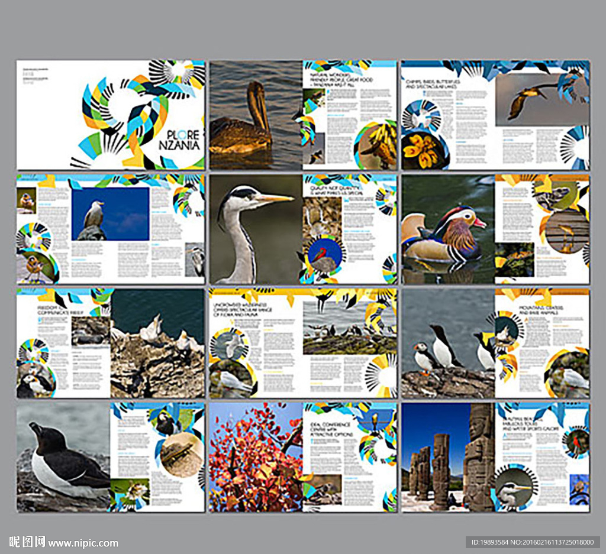606x554 pixels.
Task: Click the grey heron head close-up photo
Action: [256, 229]
